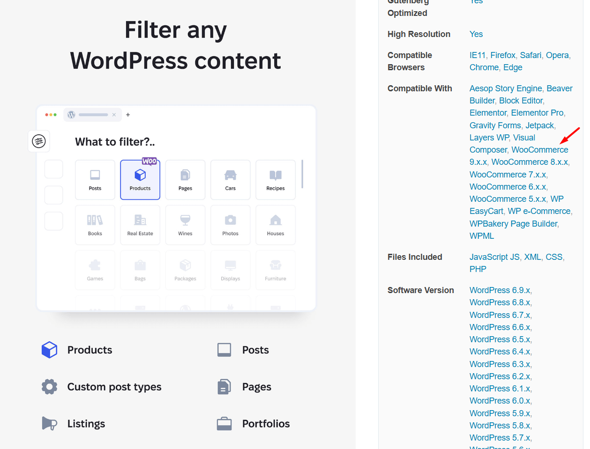Select the Houses tile

point(276,225)
